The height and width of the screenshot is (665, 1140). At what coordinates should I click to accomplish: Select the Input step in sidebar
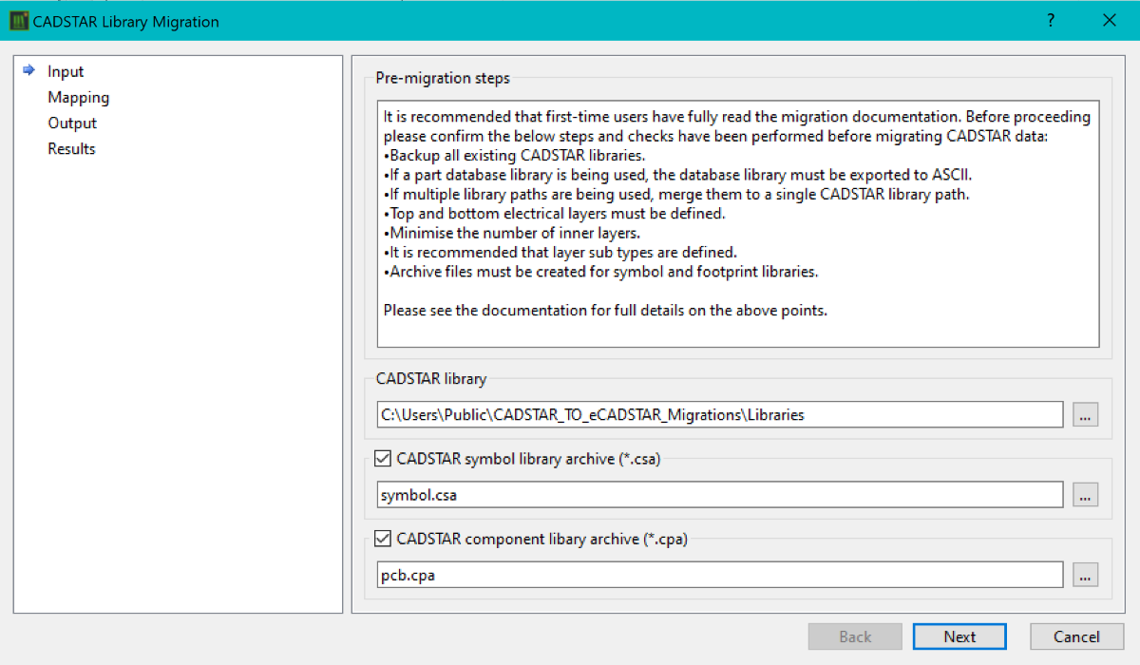tap(66, 71)
